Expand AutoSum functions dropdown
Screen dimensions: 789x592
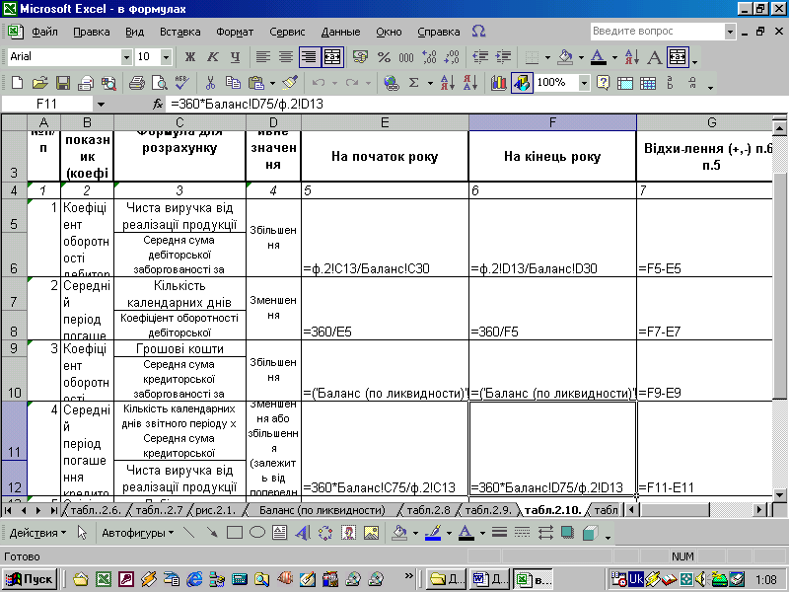(x=430, y=83)
